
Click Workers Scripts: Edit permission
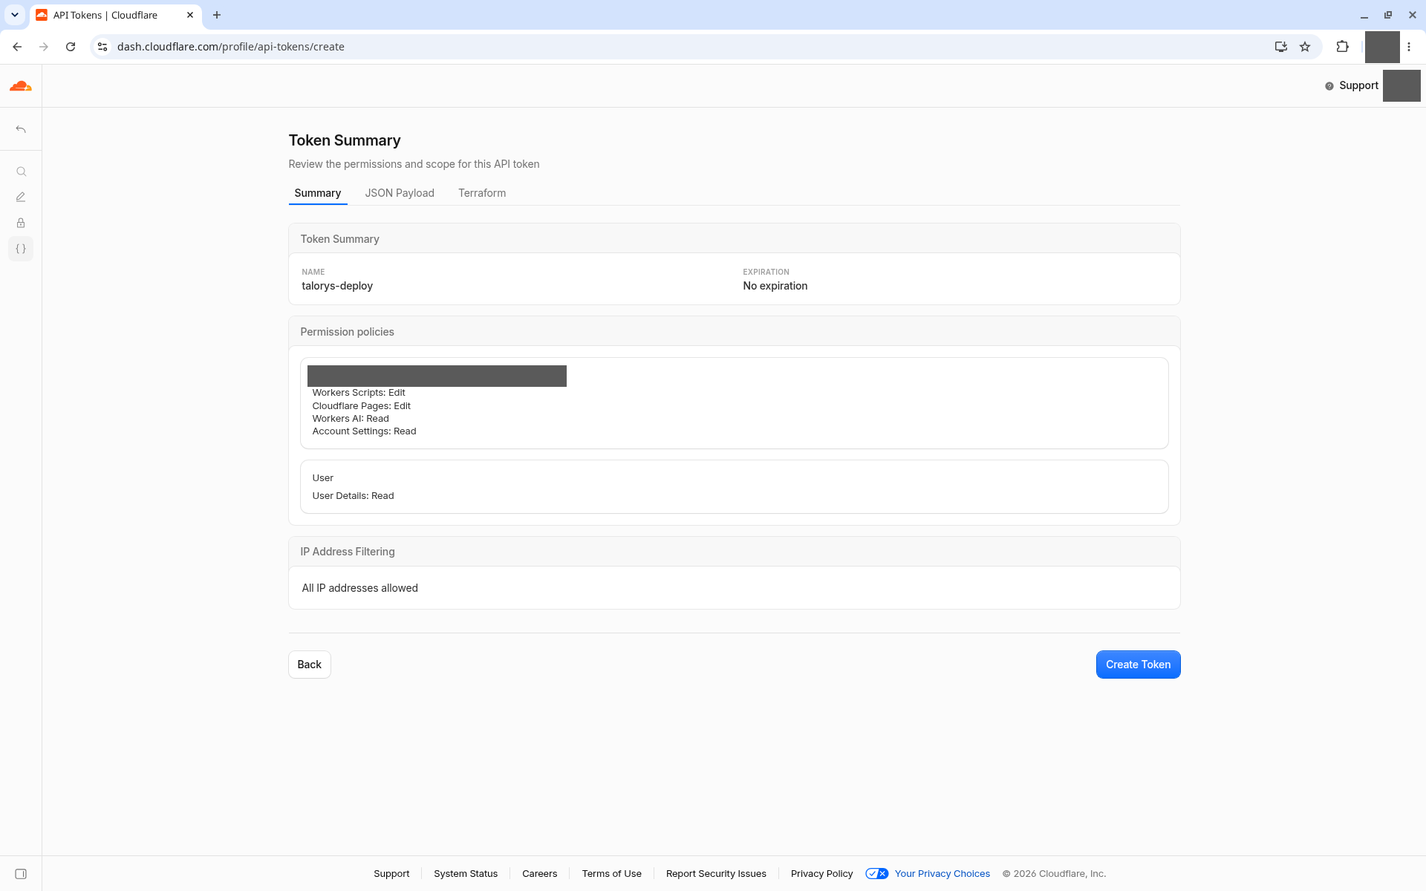[359, 393]
